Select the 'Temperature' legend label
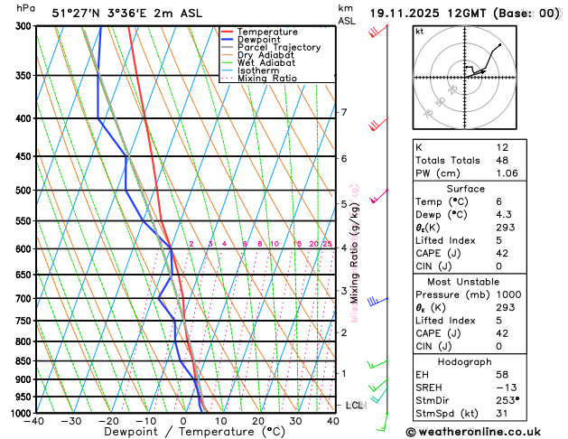The image size is (568, 439). click(x=267, y=32)
